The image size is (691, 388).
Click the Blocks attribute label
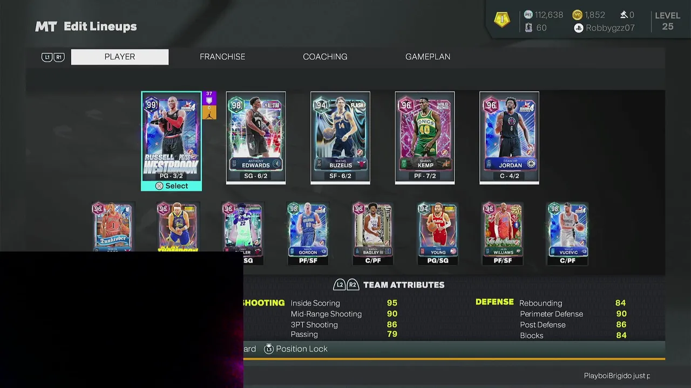[x=532, y=335]
